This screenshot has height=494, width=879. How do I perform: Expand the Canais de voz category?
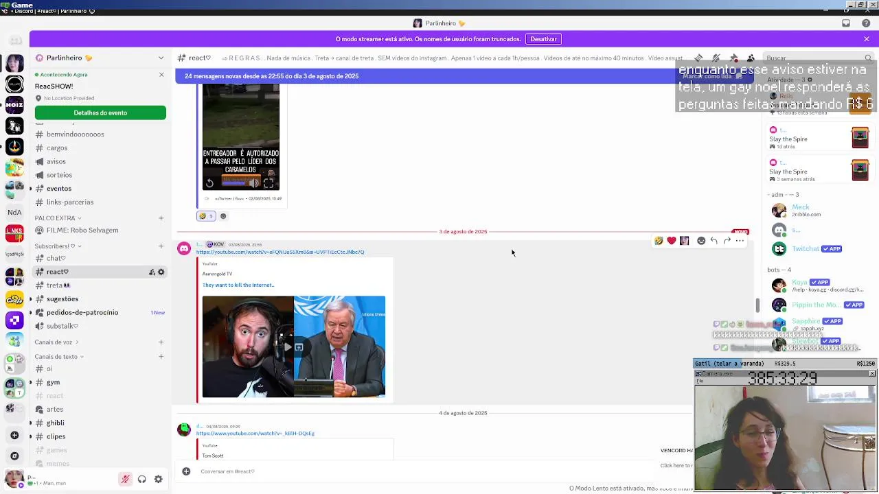click(56, 342)
